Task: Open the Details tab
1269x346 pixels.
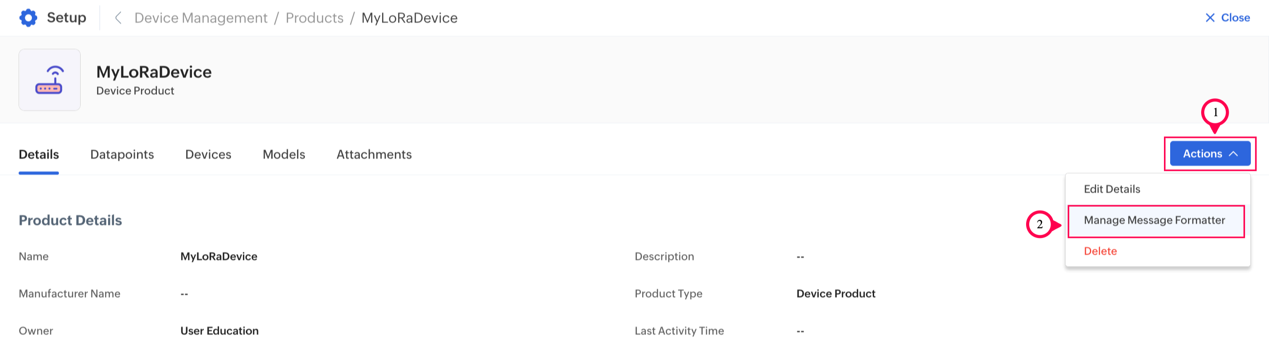Action: pyautogui.click(x=39, y=155)
